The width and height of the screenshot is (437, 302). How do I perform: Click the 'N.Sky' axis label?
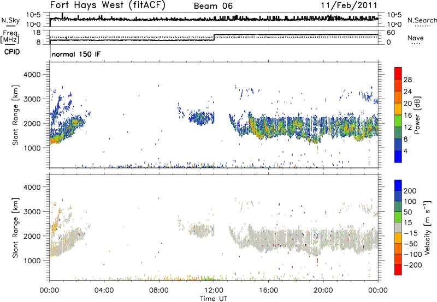(x=10, y=20)
